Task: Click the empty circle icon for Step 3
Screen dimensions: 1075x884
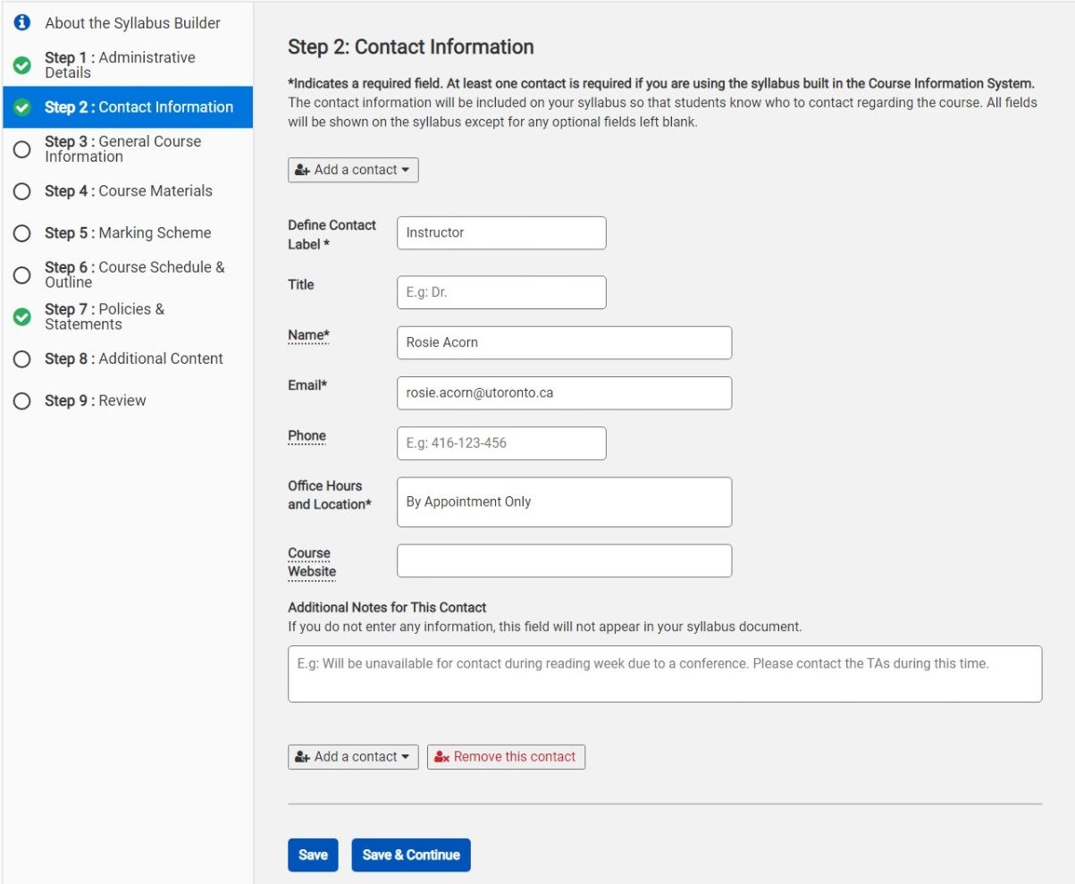Action: 23,149
